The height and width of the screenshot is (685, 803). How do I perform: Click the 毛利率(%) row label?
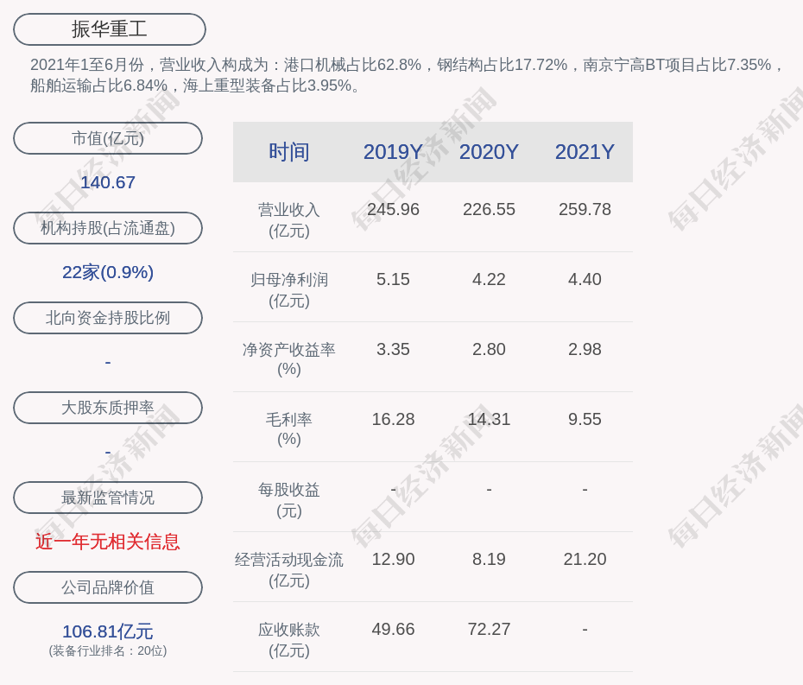289,429
